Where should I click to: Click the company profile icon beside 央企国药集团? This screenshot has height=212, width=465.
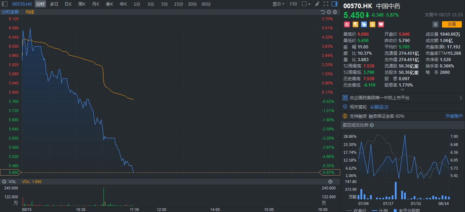[x=345, y=98]
